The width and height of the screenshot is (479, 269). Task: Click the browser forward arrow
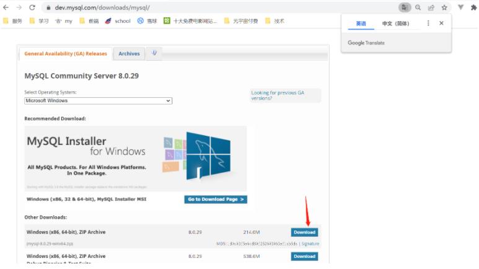click(19, 7)
